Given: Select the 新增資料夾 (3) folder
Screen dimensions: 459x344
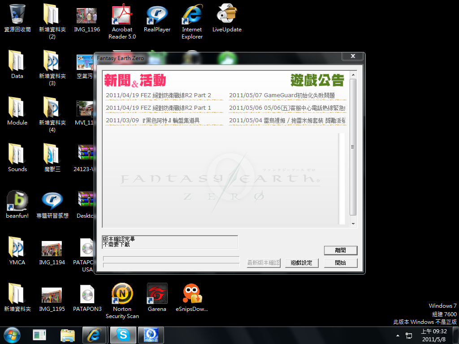Looking at the screenshot, I should [x=52, y=68].
